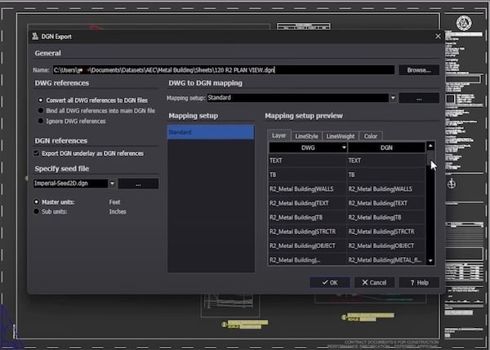
Task: Expand the Mapping setup dropdown
Action: pos(393,98)
